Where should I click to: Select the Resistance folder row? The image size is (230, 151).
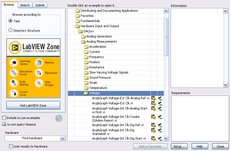click(x=116, y=67)
